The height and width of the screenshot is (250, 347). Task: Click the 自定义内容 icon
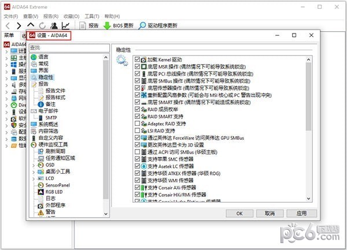[34, 138]
